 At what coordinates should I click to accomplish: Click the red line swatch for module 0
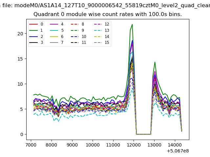tap(34, 24)
